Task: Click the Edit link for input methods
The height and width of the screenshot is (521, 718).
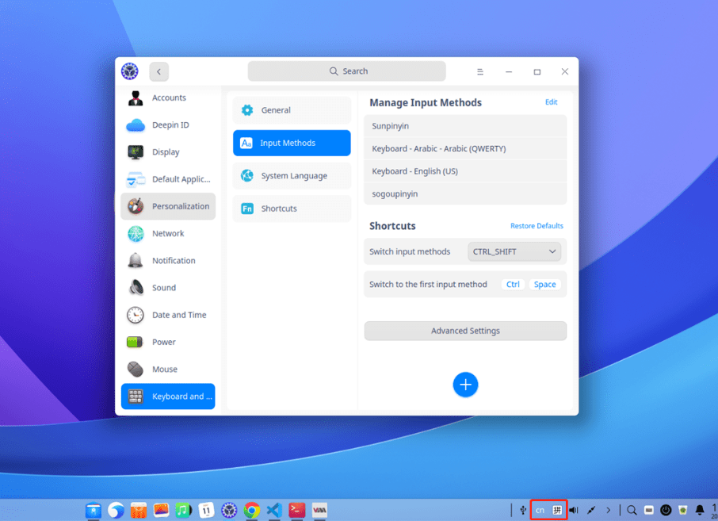Action: pyautogui.click(x=551, y=102)
